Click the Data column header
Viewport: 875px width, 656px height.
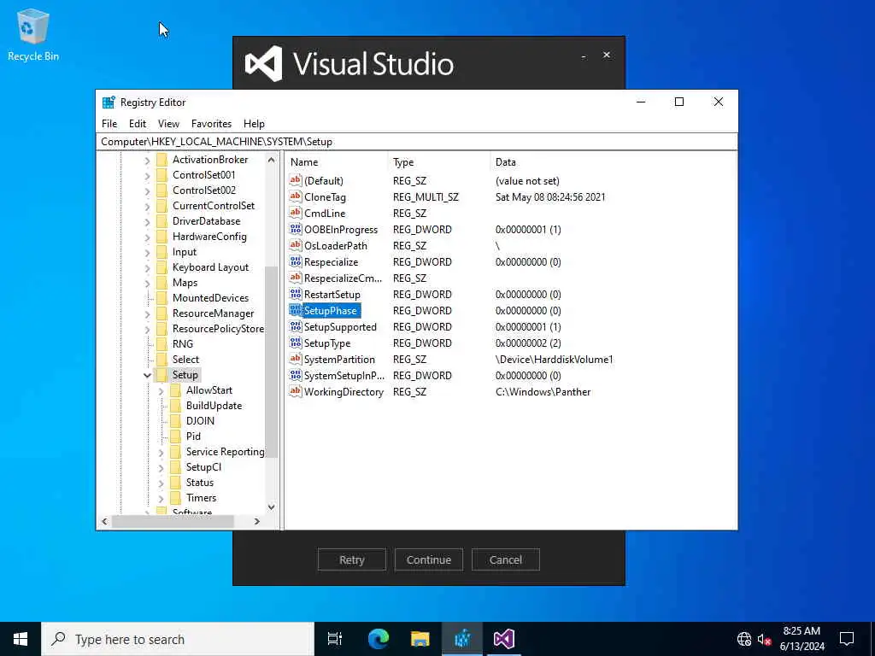(614, 162)
